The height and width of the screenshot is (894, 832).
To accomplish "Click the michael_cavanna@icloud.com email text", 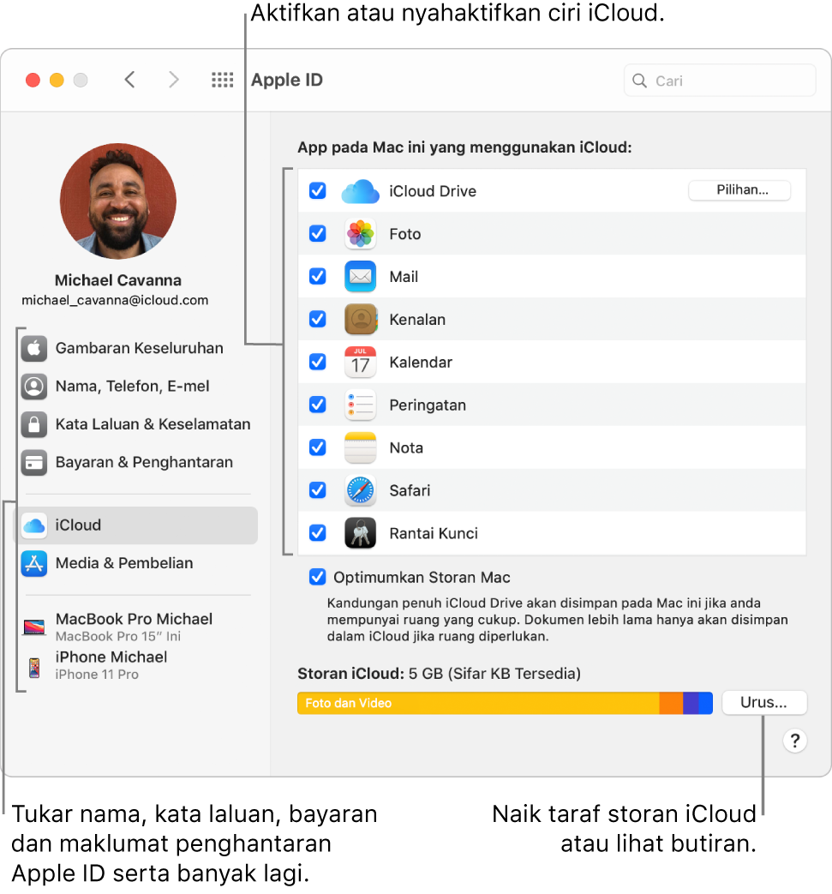I will (115, 301).
